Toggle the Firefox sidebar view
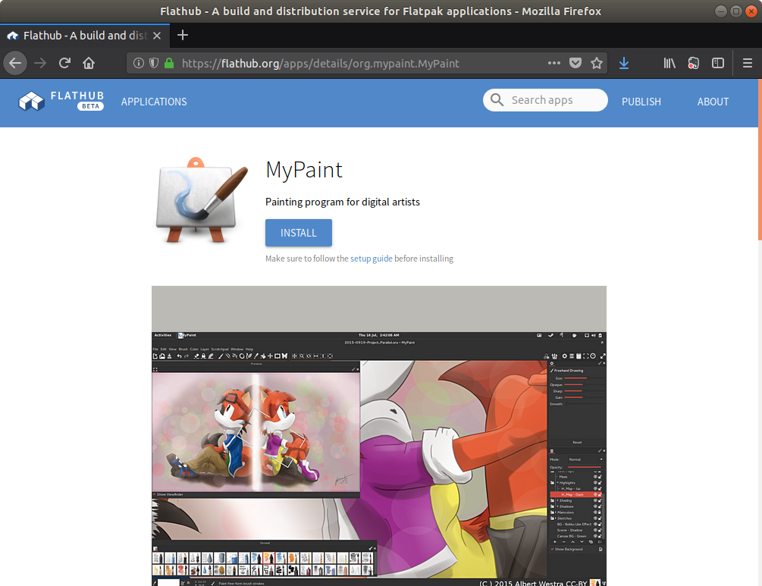This screenshot has height=586, width=762. [x=717, y=64]
